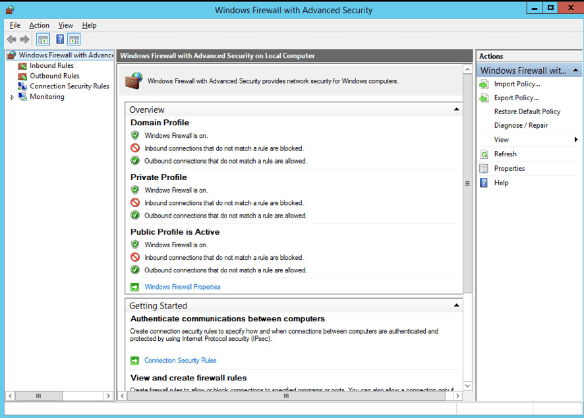Open the Action menu
The image size is (584, 418).
pyautogui.click(x=39, y=25)
